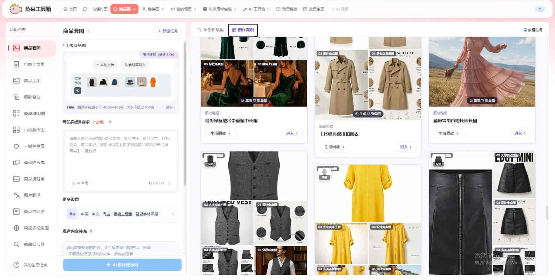The width and height of the screenshot is (555, 280).
Task: Open AI 视频 in the top navigation
Action: (x=339, y=9)
